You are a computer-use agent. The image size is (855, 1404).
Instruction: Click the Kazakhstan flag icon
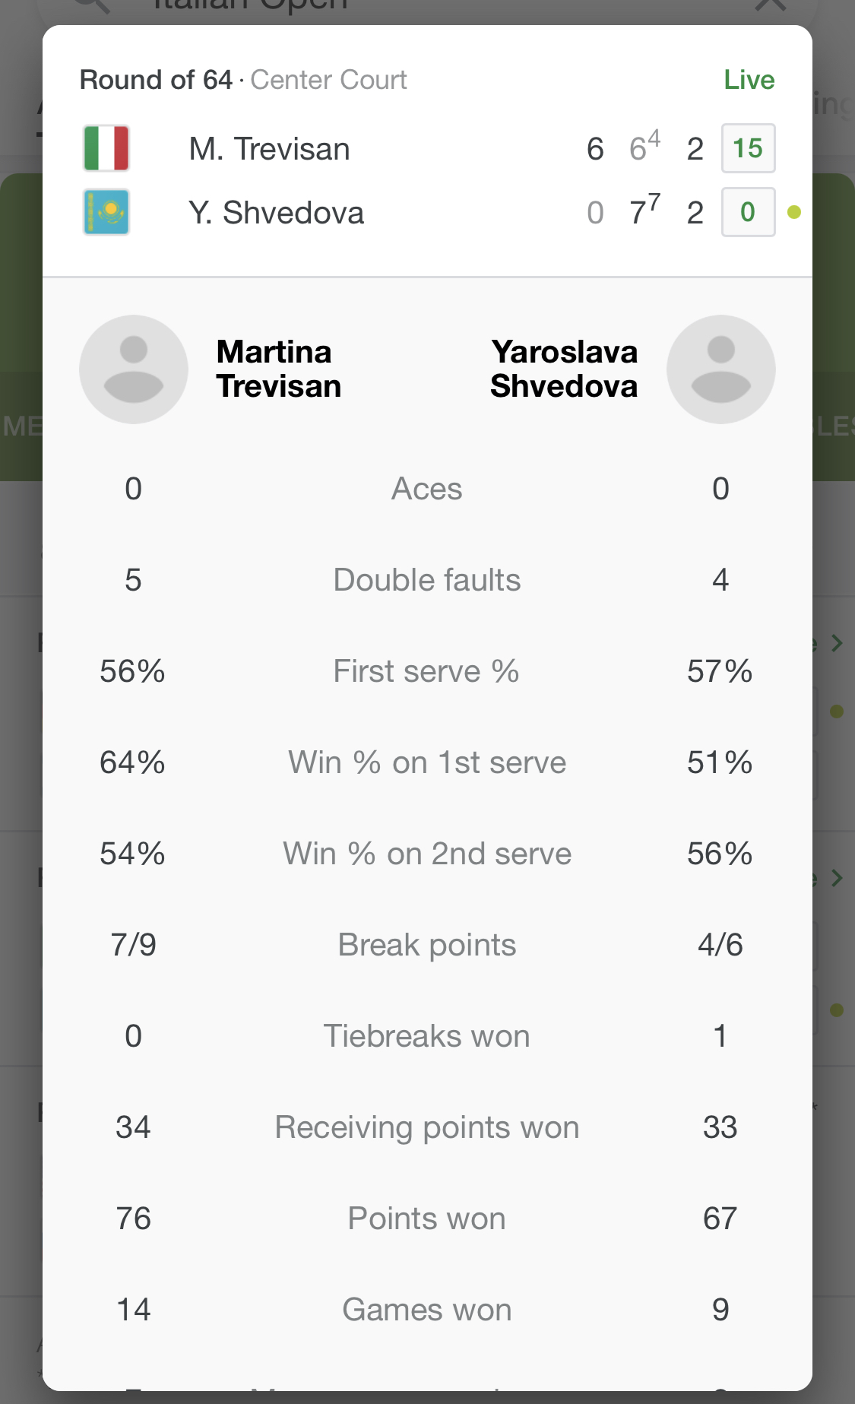[x=106, y=212]
